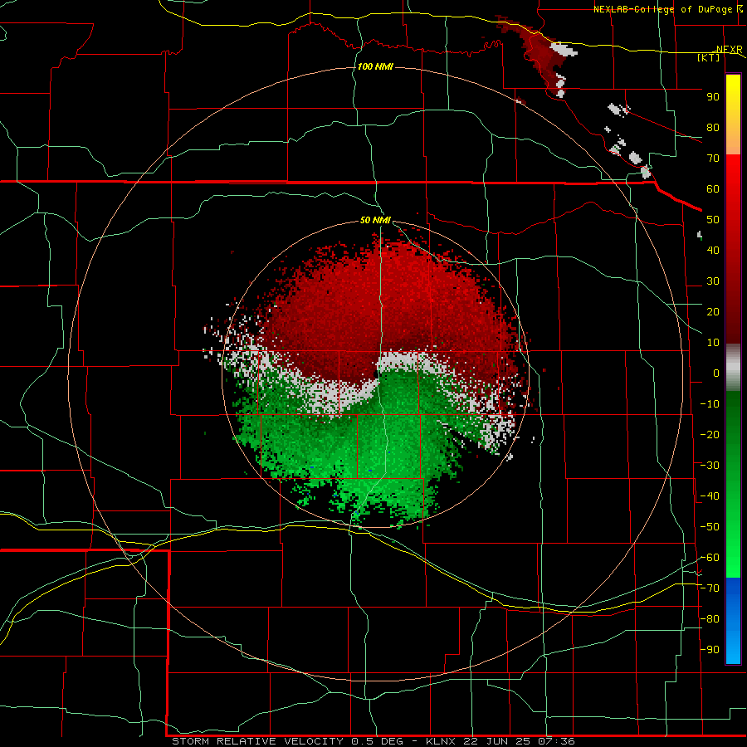Click the 22 JUN 25 date in caption

[497, 741]
